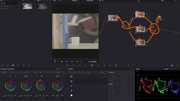The width and height of the screenshot is (180, 101).
Task: Click the Contrast value field
Action: 40,72
